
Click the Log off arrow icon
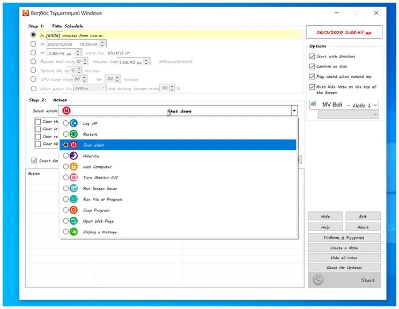coord(73,123)
